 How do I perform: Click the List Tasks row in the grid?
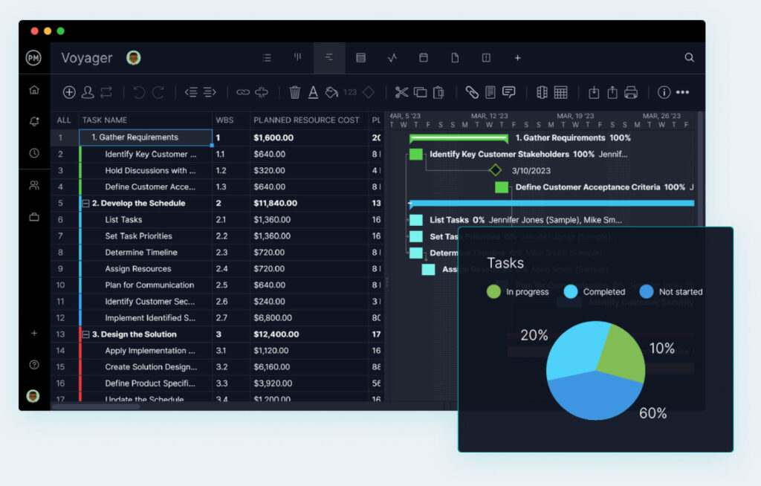[x=124, y=219]
